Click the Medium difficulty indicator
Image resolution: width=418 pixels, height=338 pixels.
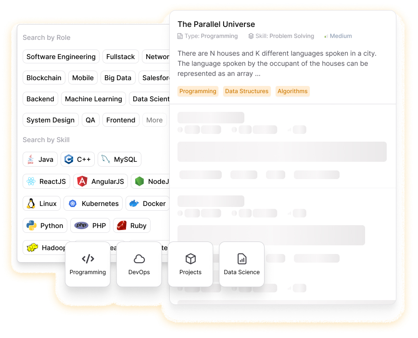[x=338, y=36]
